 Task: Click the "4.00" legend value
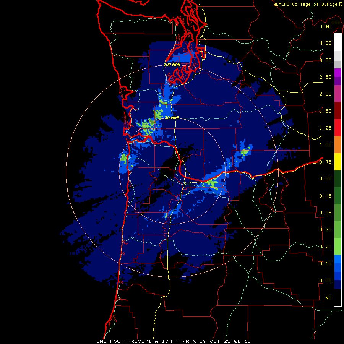[325, 43]
